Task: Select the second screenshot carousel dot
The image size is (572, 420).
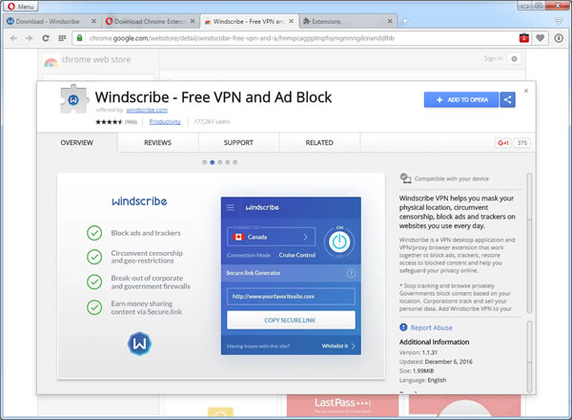Action: click(x=213, y=162)
